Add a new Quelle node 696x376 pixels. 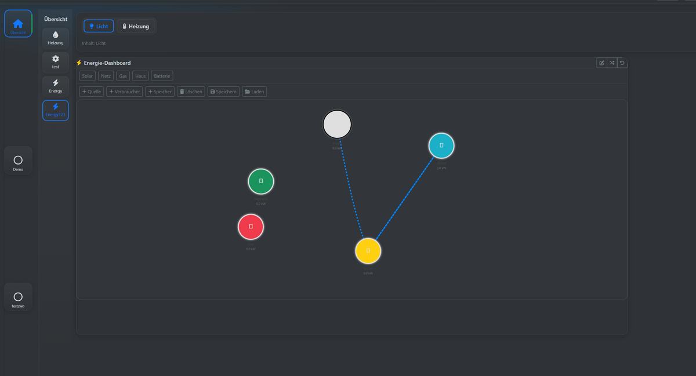tap(92, 92)
